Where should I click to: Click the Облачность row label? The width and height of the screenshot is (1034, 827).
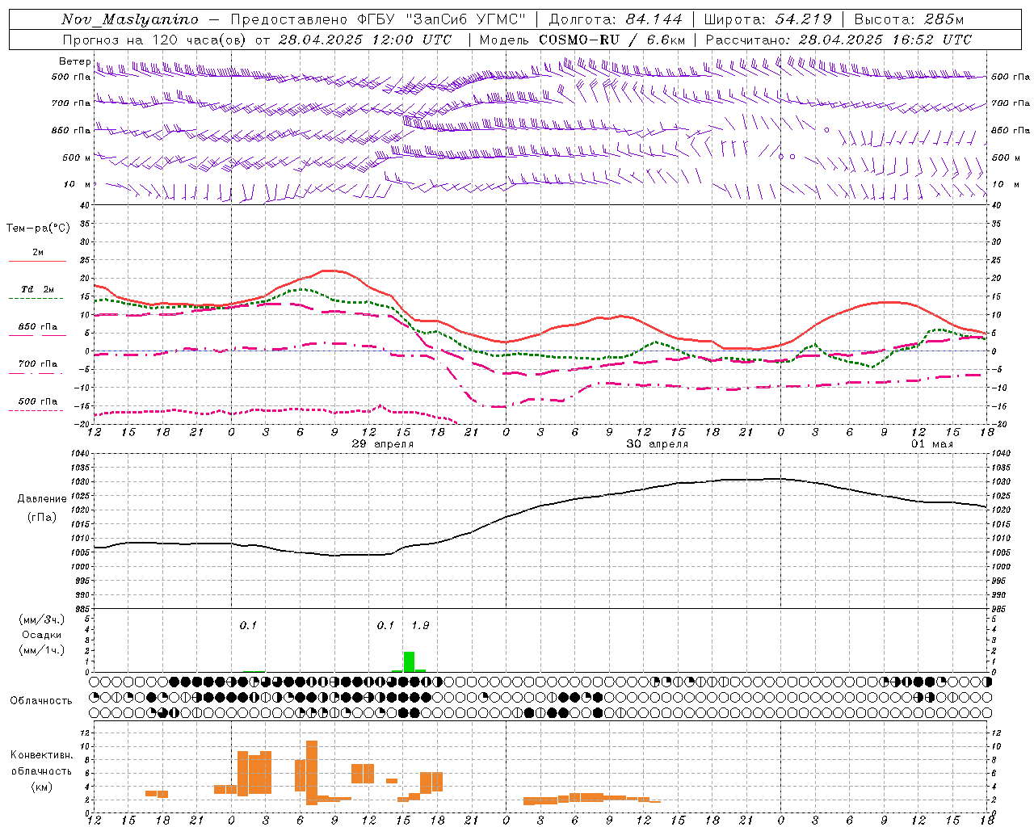coord(41,701)
